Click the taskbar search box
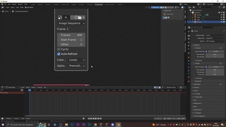The height and width of the screenshot is (127, 226). pos(26,125)
